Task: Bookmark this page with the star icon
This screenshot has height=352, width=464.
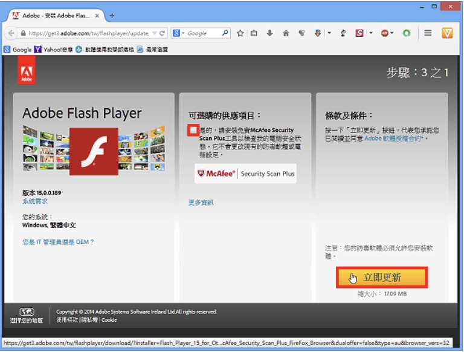Action: [240, 33]
